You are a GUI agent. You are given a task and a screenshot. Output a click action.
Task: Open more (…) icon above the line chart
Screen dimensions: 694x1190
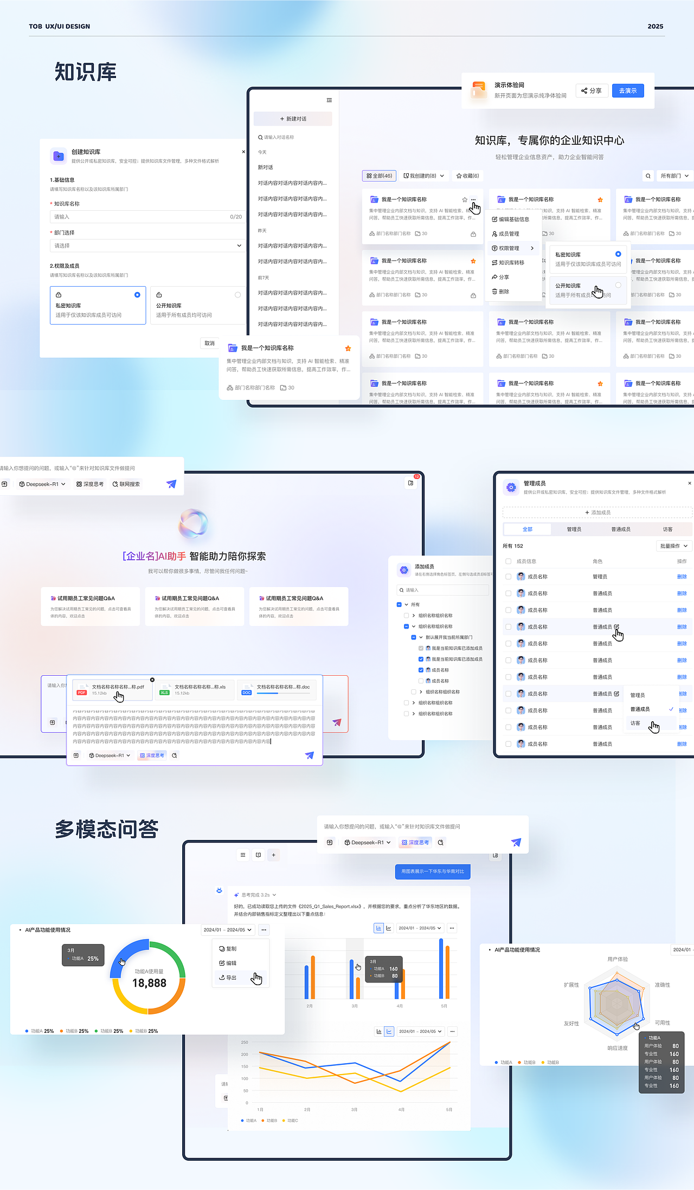[452, 1031]
